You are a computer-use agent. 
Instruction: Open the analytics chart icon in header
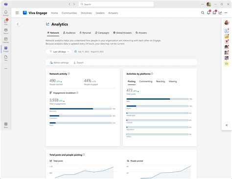(220, 13)
